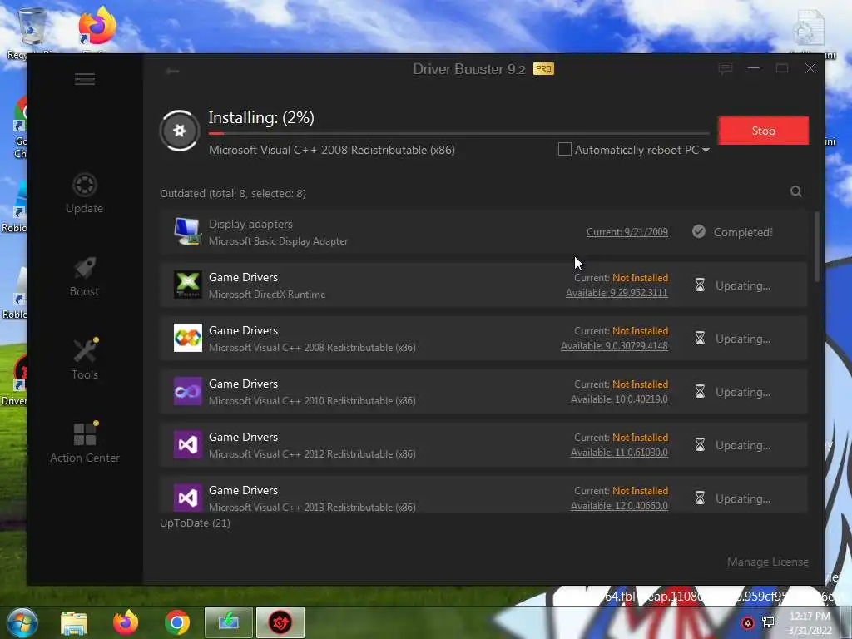852x639 pixels.
Task: Open the feedback chat icon in the title bar
Action: coord(726,68)
